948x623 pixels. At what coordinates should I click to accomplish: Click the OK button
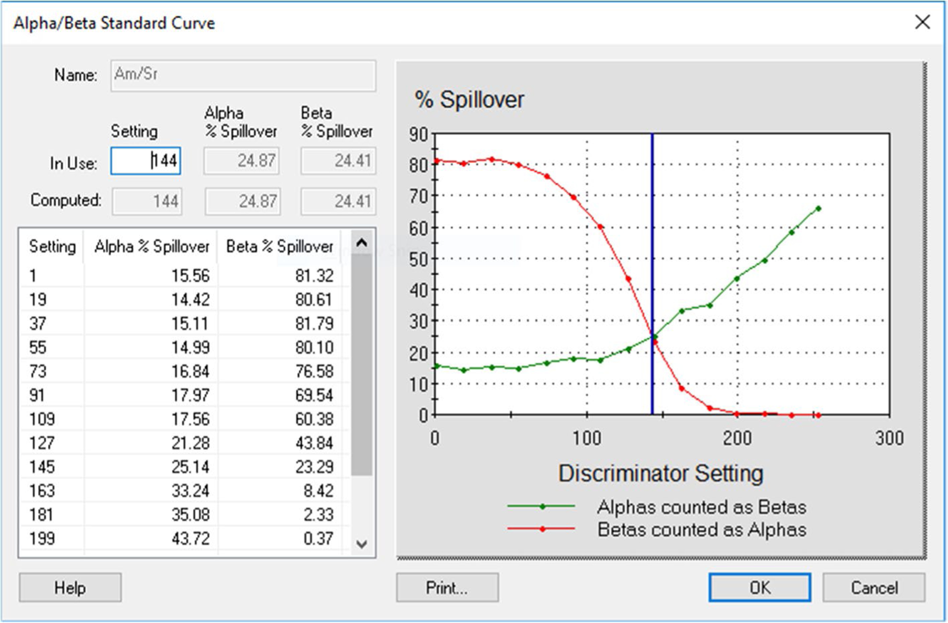tap(759, 587)
